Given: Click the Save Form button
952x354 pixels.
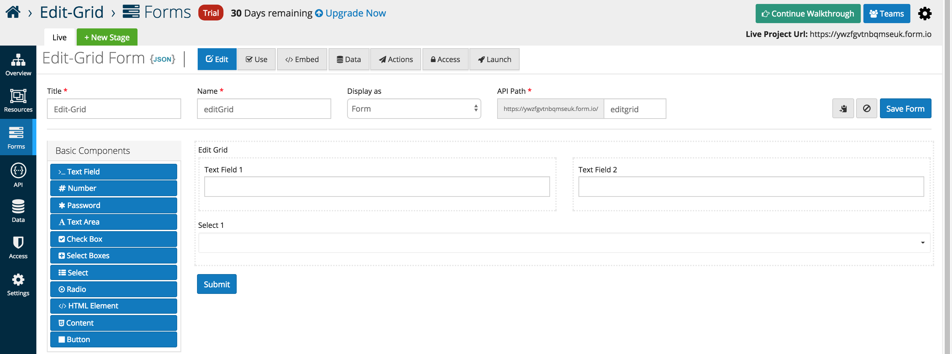Looking at the screenshot, I should [905, 109].
